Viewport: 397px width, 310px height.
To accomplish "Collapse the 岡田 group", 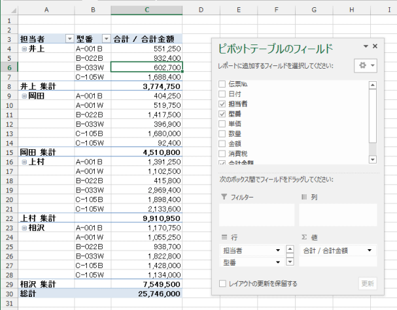I will (x=24, y=95).
